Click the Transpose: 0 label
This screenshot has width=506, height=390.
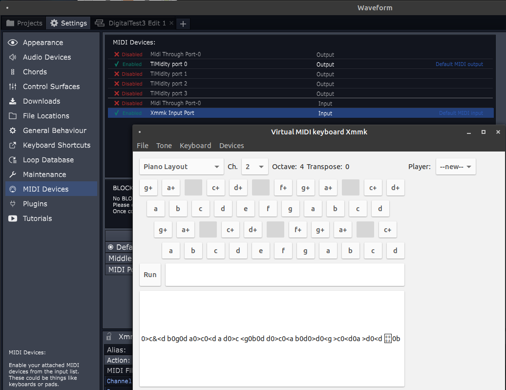coord(328,167)
